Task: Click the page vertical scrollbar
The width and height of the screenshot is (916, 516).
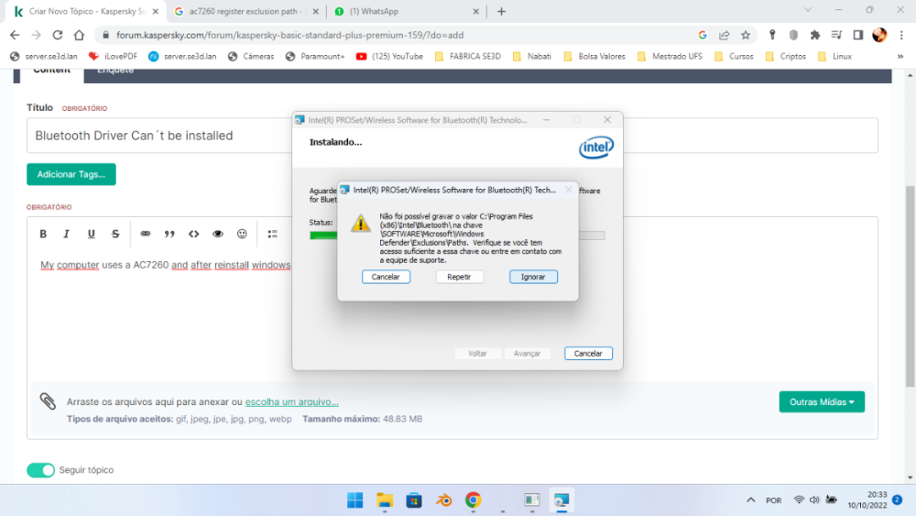Action: [911, 286]
